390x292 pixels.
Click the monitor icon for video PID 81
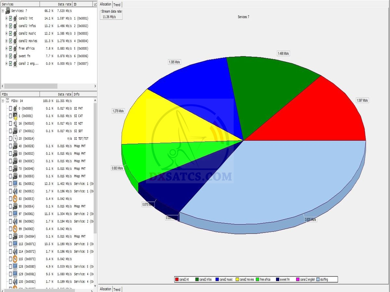[15, 184]
